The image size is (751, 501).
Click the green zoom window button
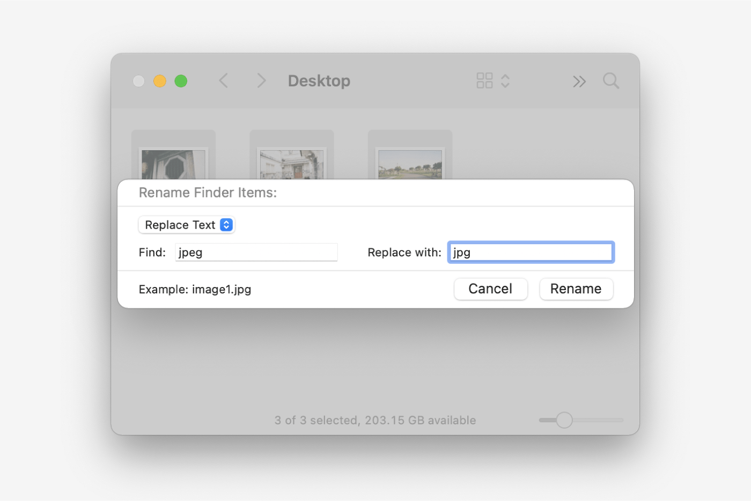point(181,81)
